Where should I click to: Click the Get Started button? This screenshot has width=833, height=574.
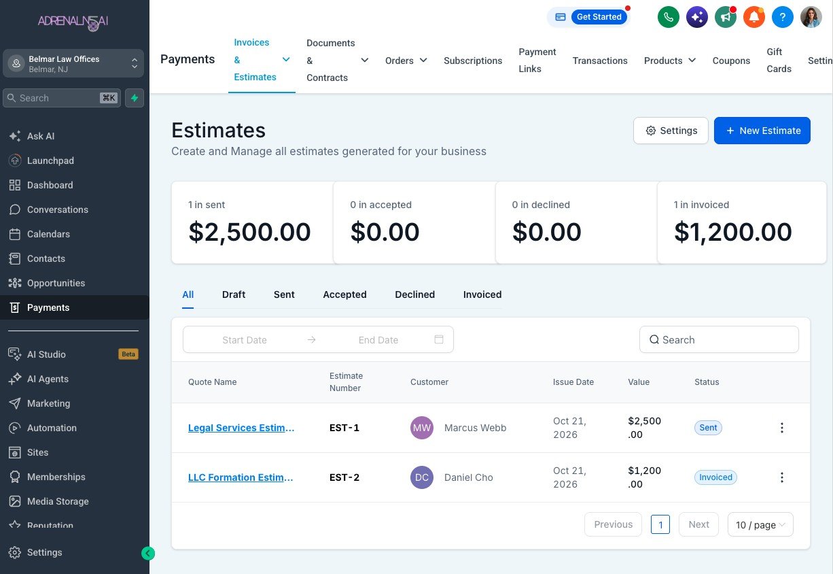click(x=599, y=17)
